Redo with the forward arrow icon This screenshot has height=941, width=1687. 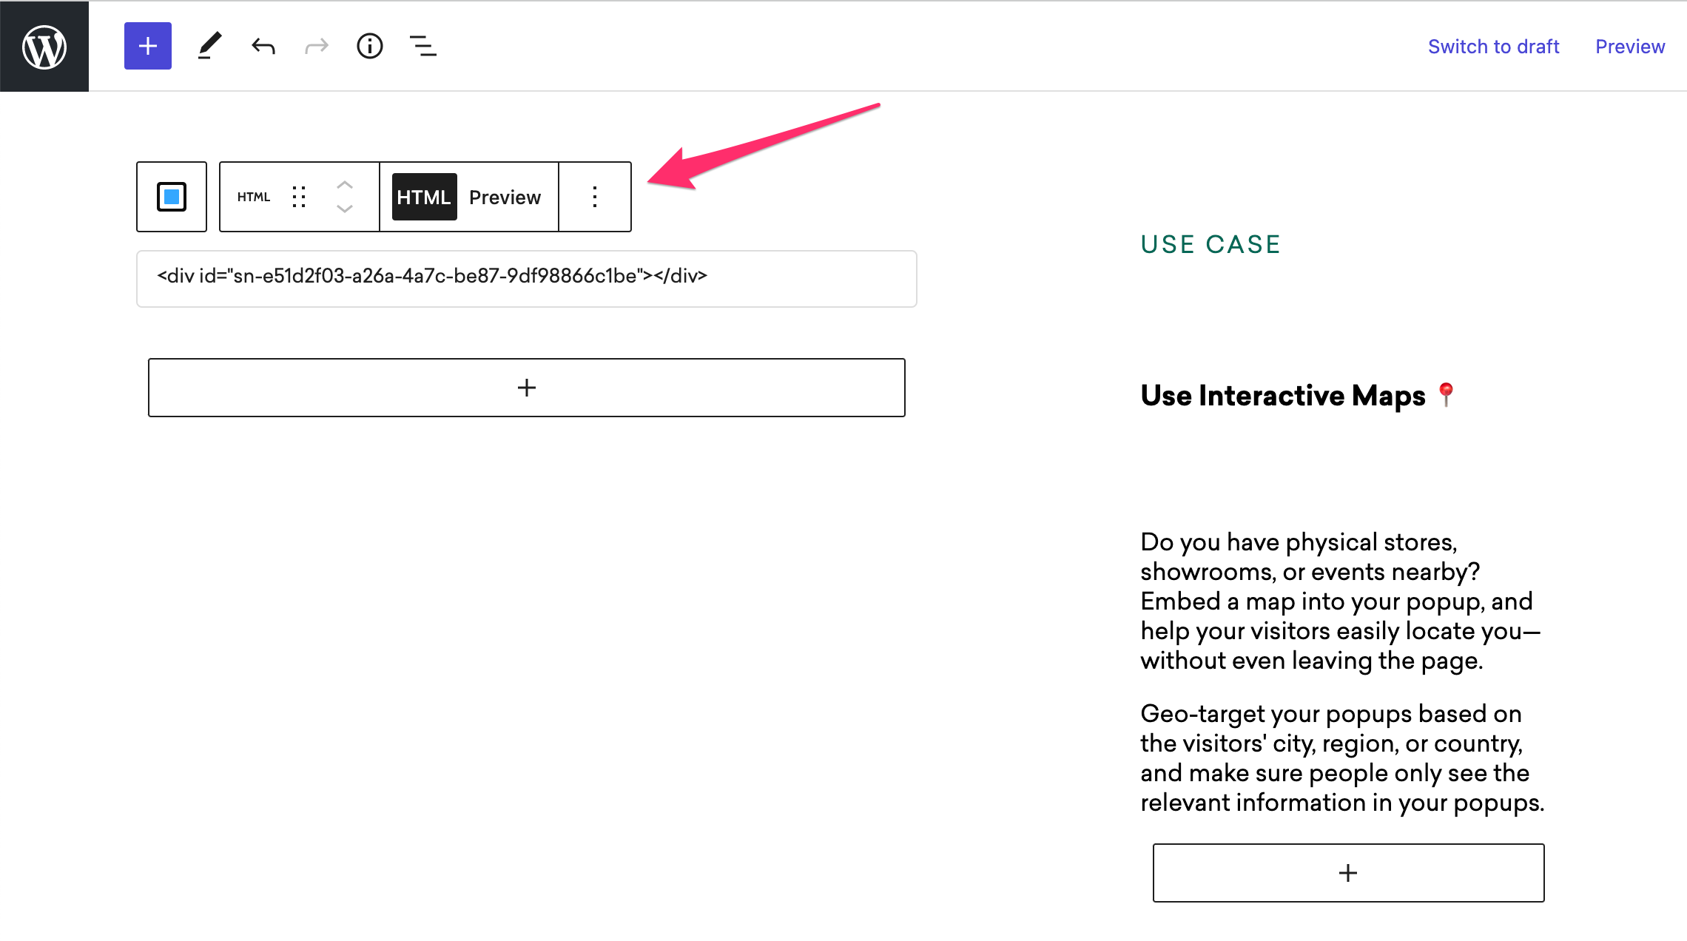(x=317, y=47)
